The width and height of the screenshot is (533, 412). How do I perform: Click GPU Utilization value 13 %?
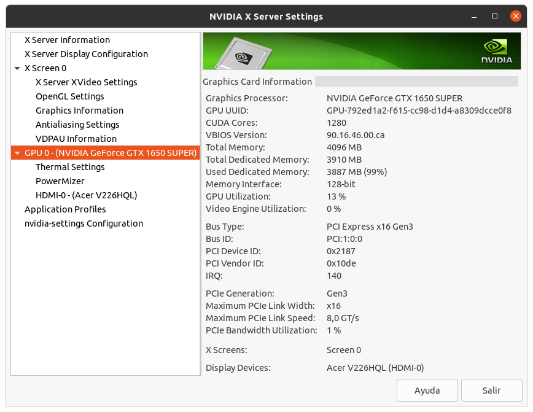(336, 196)
